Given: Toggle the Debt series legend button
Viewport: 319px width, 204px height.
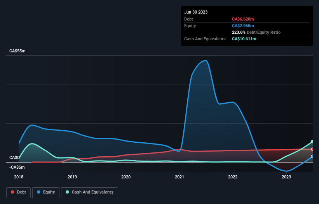Looking at the screenshot, I should (18, 192).
